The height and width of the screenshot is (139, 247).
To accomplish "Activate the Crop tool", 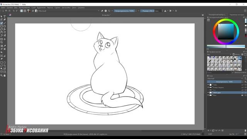I will coord(2,42).
